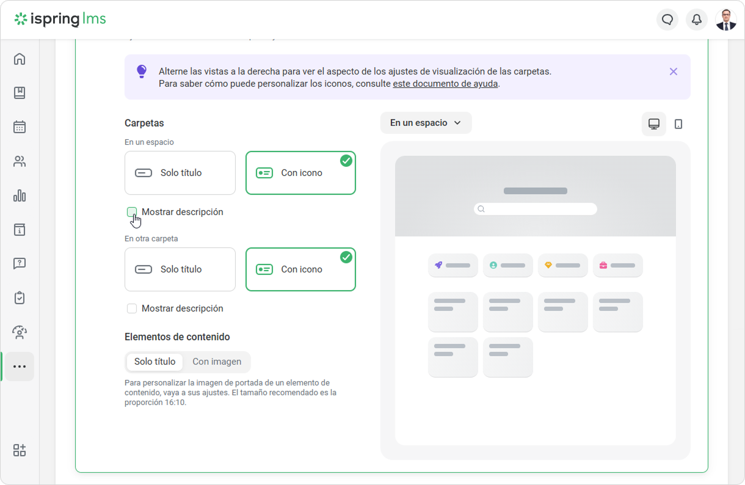Open the reports bar chart icon
Image resolution: width=745 pixels, height=485 pixels.
[20, 195]
